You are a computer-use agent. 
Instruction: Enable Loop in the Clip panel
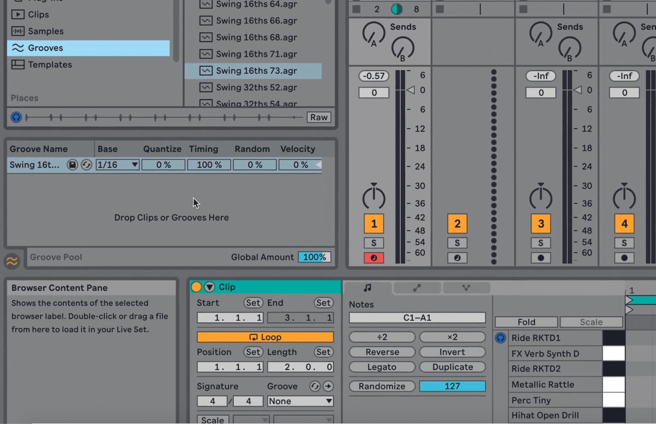tap(265, 336)
